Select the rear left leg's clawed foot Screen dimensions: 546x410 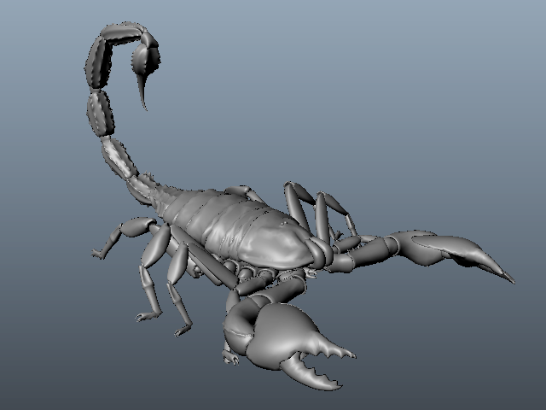[x=98, y=254]
